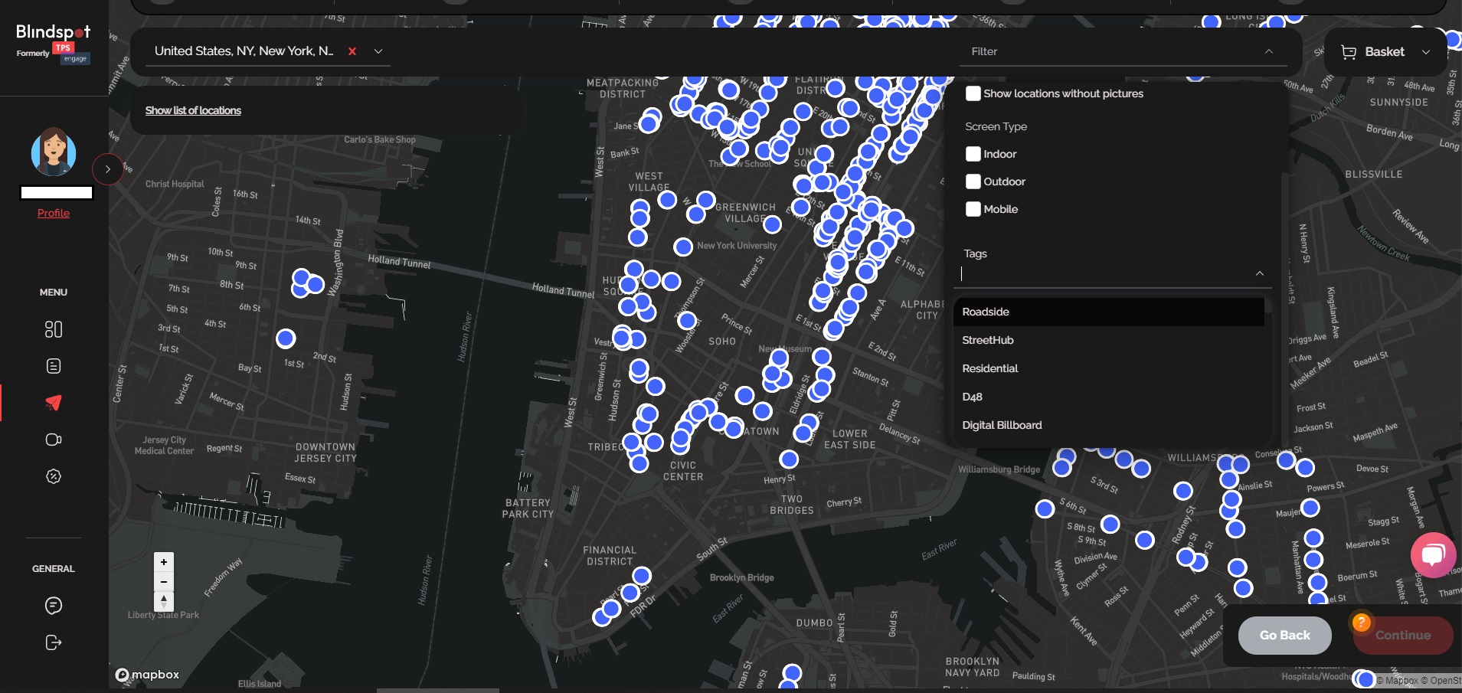This screenshot has width=1462, height=693.
Task: Click the list document icon in menu
Action: tap(54, 366)
